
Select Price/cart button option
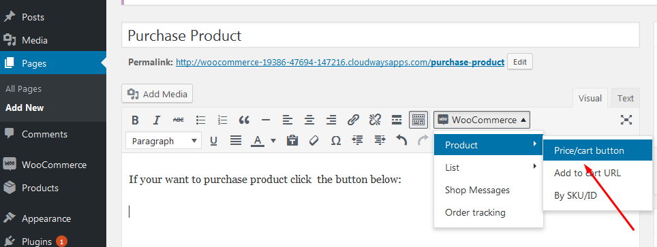click(598, 150)
